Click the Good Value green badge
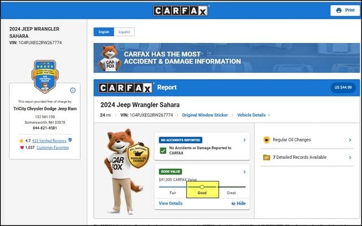The image size is (362, 226). point(170,172)
